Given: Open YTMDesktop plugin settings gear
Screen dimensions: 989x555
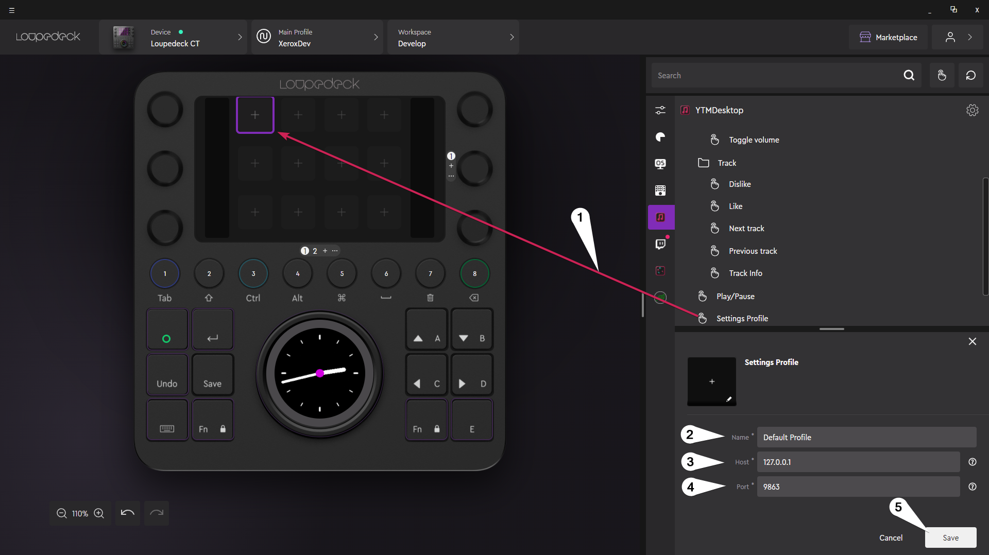Looking at the screenshot, I should point(973,110).
